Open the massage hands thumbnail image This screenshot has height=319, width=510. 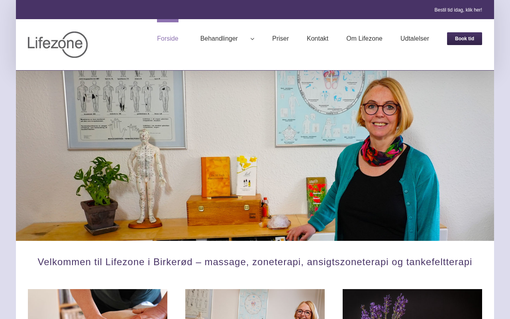pyautogui.click(x=98, y=304)
